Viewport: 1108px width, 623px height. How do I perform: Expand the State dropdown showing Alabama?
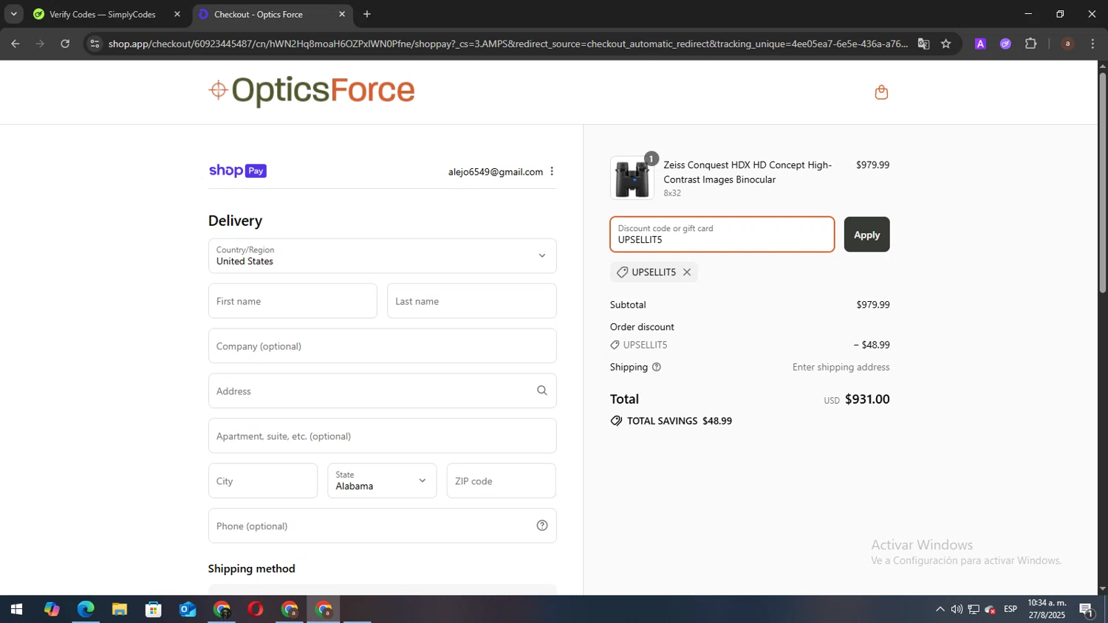[382, 481]
